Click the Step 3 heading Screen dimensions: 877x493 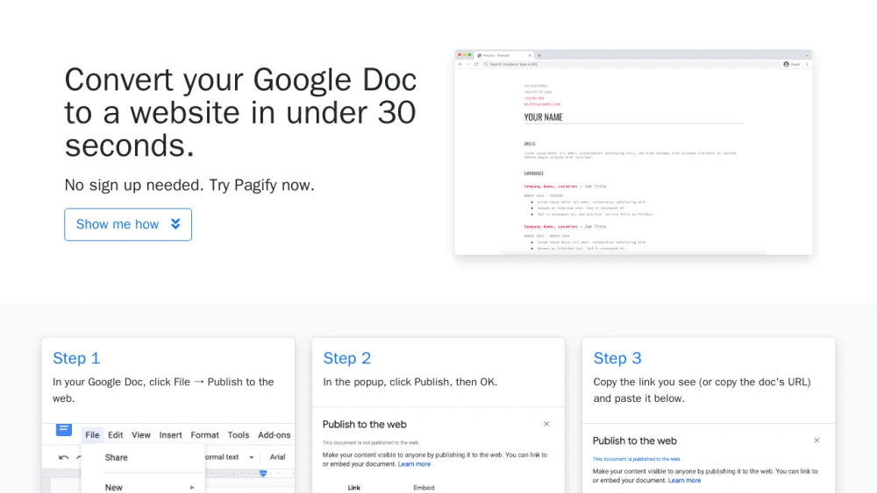tap(617, 358)
